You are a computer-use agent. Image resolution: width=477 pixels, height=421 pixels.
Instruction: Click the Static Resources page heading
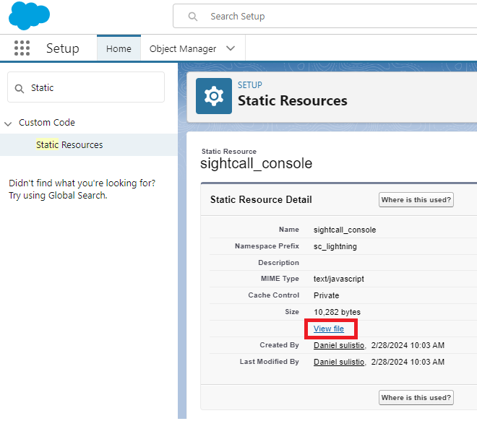tap(293, 100)
